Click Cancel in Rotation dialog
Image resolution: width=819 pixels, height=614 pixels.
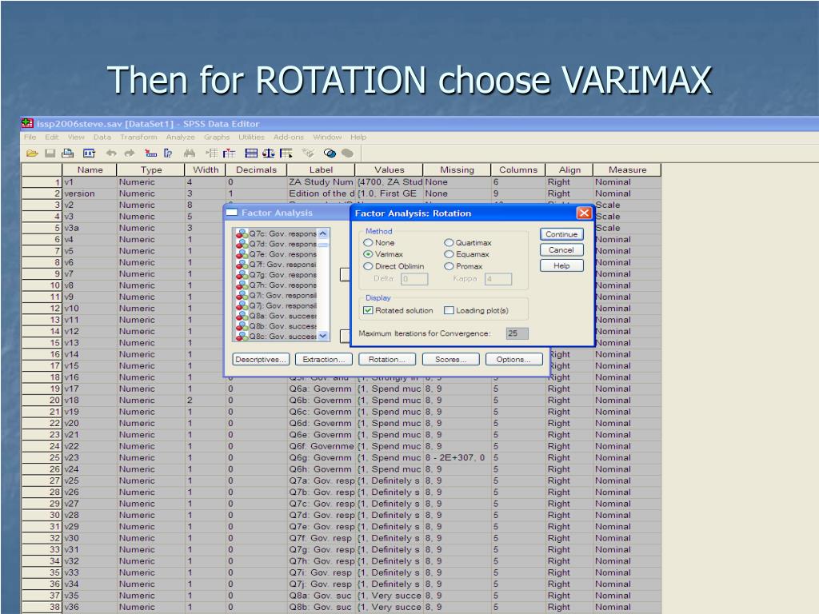click(561, 250)
